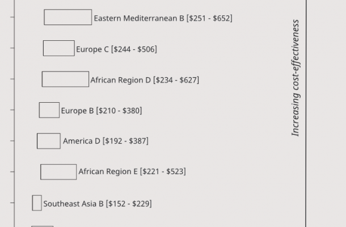Click the axis tick beside Eastern Mediterranean B
The image size is (346, 227).
12,17
